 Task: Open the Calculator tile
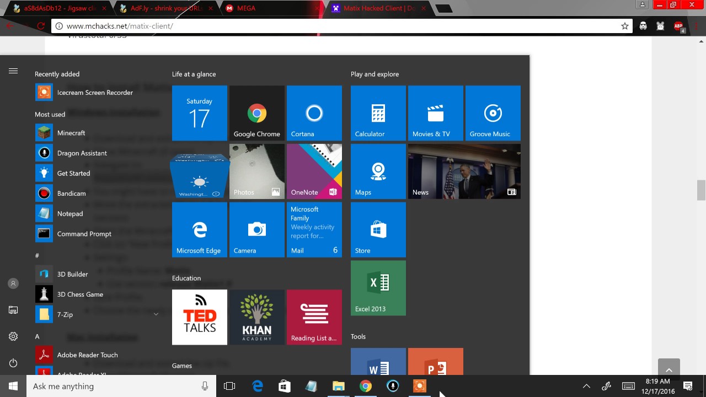click(x=378, y=113)
